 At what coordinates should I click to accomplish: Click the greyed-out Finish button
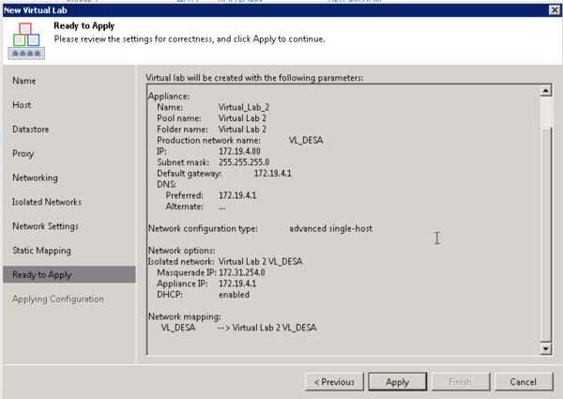[x=460, y=382]
